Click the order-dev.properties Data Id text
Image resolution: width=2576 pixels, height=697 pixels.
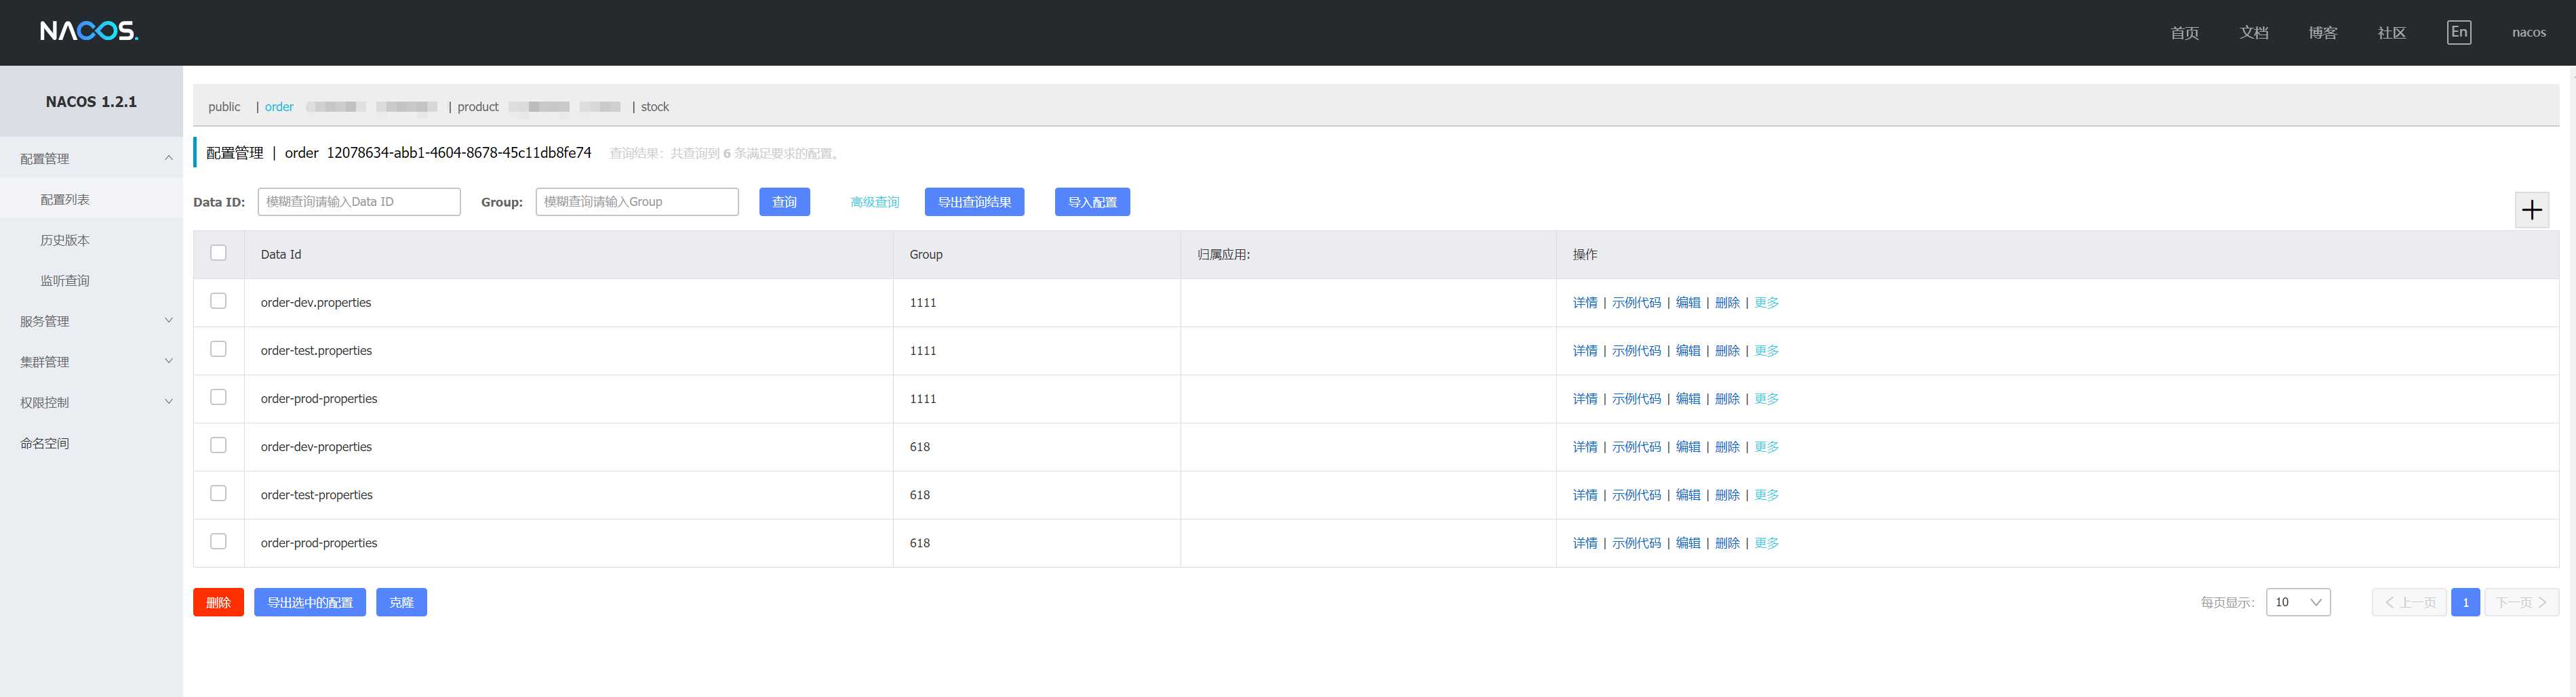pos(316,303)
